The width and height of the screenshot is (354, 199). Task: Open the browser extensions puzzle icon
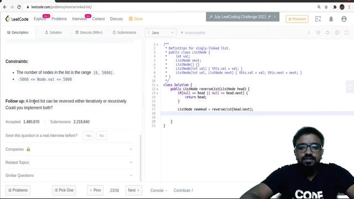(335, 7)
